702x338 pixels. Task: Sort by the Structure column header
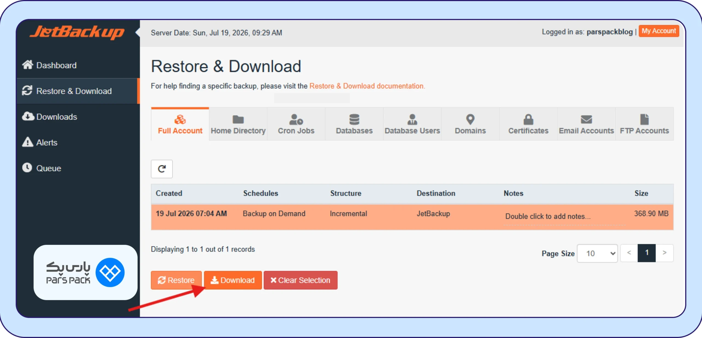coord(346,193)
